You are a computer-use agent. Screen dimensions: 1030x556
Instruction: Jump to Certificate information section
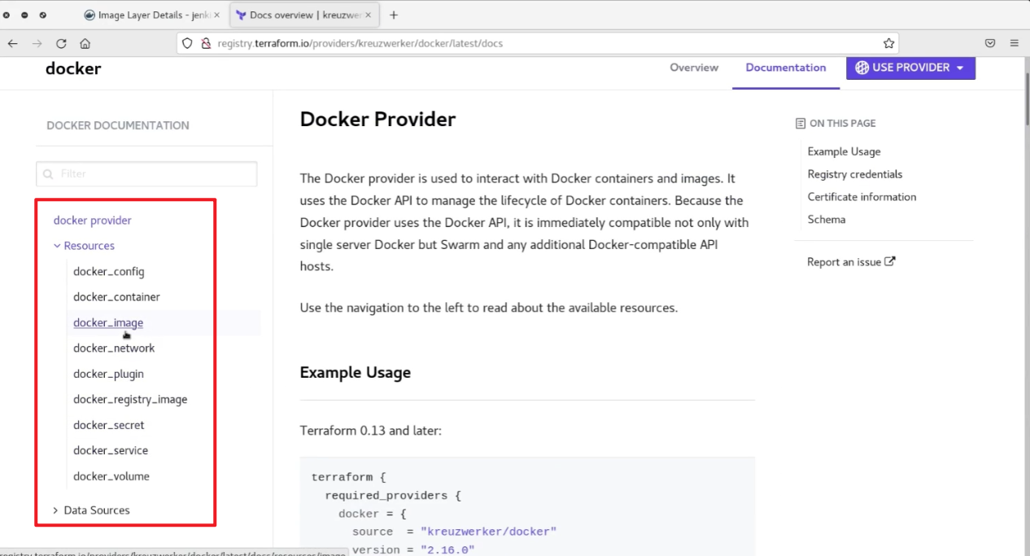(862, 197)
